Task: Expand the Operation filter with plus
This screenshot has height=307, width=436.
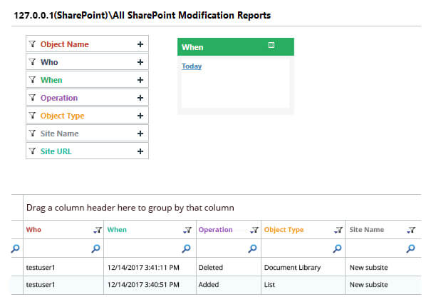Action: (140, 98)
